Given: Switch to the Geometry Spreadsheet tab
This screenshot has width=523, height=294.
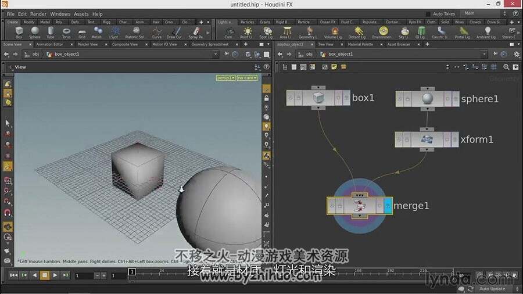Looking at the screenshot, I should (x=210, y=44).
